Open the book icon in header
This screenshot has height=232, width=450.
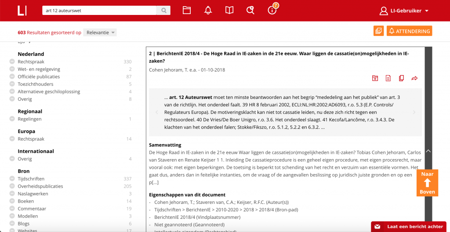(x=229, y=11)
